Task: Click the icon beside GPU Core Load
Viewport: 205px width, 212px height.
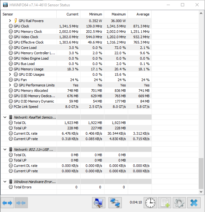Action: [11, 48]
